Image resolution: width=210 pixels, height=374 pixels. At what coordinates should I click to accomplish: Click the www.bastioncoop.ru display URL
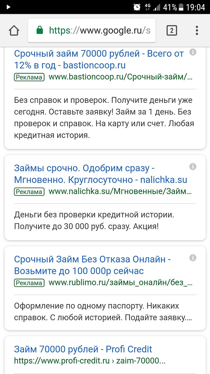click(121, 77)
